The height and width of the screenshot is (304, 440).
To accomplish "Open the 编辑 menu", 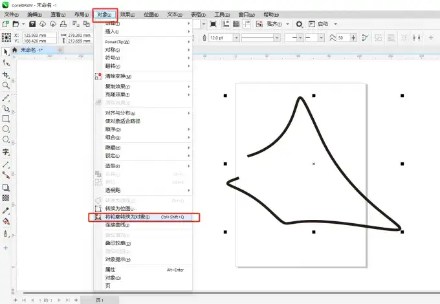I will (x=34, y=15).
